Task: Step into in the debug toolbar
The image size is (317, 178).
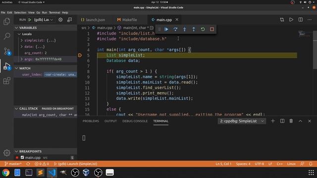Action: (x=184, y=29)
